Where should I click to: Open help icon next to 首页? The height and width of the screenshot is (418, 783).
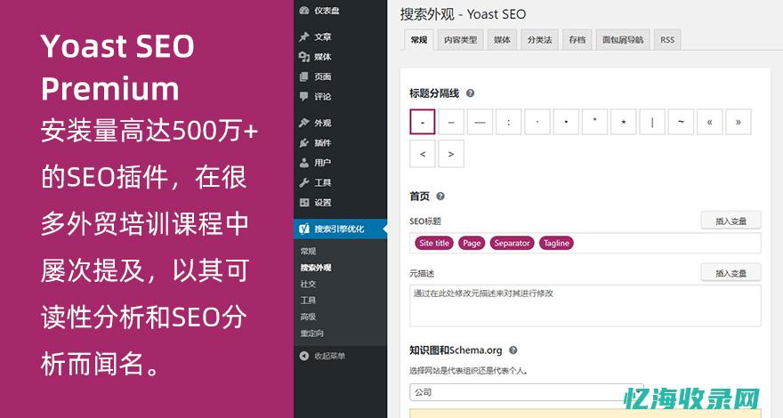point(440,197)
